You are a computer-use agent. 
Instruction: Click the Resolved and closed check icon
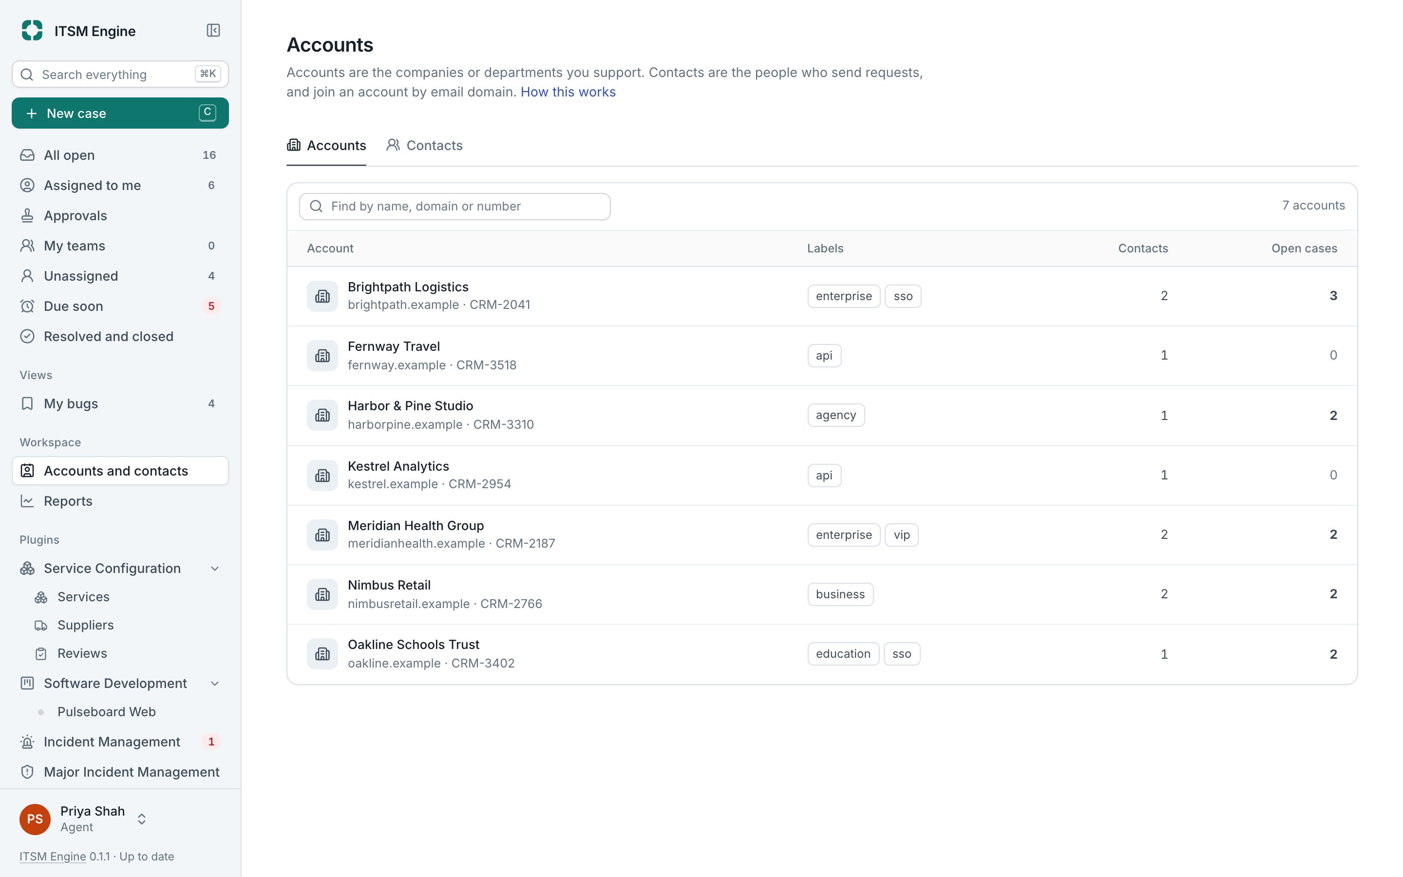pyautogui.click(x=27, y=336)
